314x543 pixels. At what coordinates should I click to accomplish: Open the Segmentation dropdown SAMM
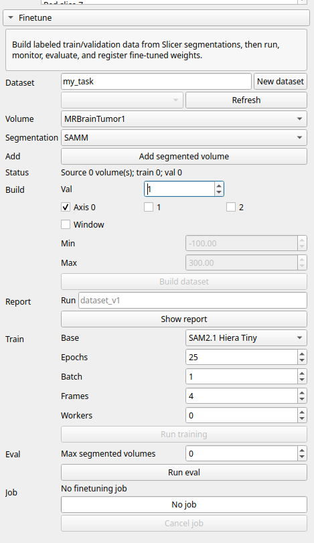click(x=184, y=137)
